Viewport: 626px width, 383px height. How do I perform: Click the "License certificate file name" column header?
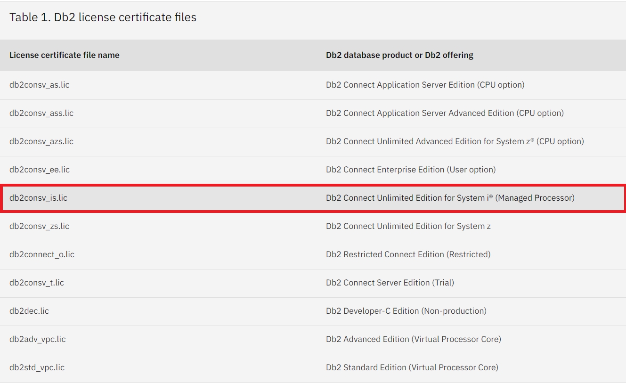[x=65, y=55]
